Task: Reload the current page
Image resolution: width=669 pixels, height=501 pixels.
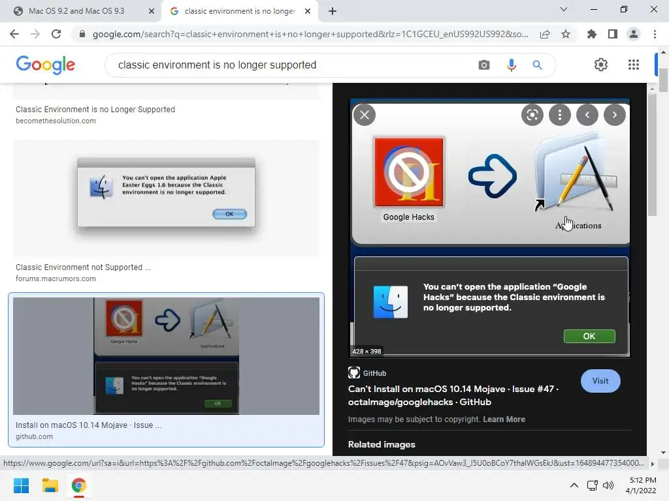Action: (x=56, y=34)
